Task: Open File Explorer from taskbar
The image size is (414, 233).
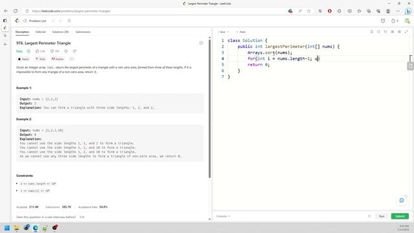Action: (16, 228)
